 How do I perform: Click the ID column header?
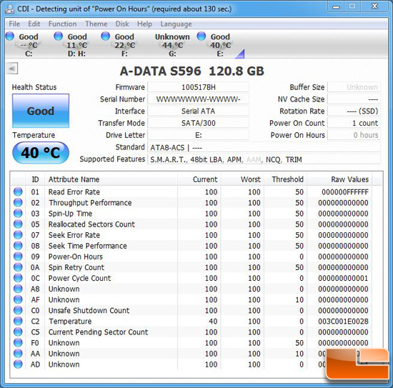tap(35, 179)
